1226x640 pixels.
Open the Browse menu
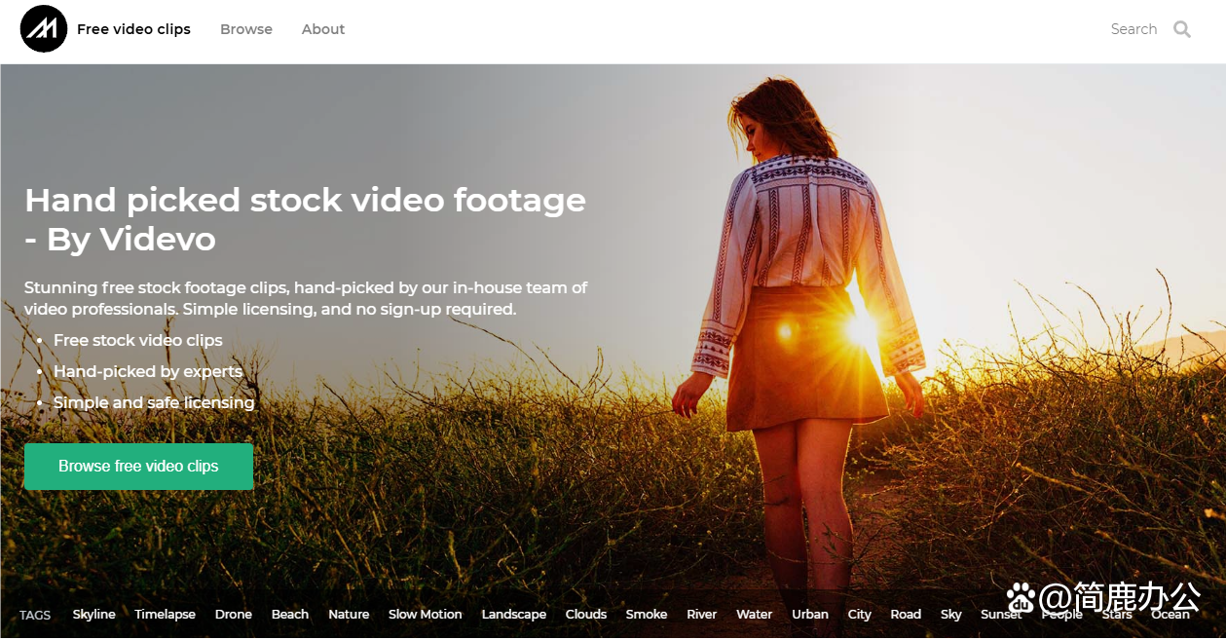pyautogui.click(x=246, y=29)
